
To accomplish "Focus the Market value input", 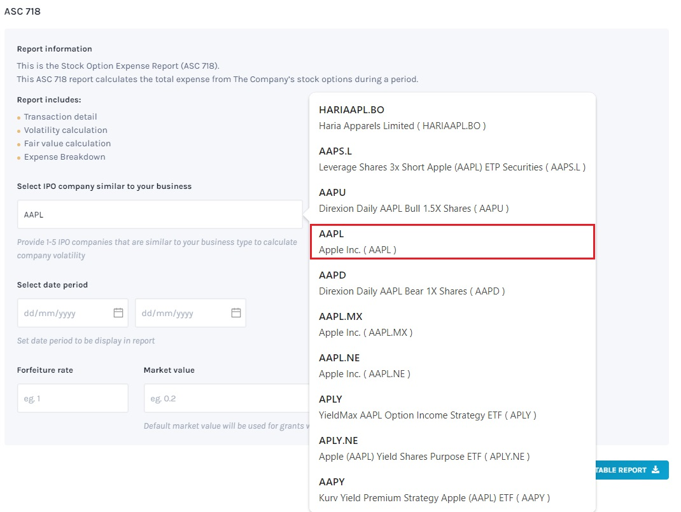I will (x=227, y=398).
